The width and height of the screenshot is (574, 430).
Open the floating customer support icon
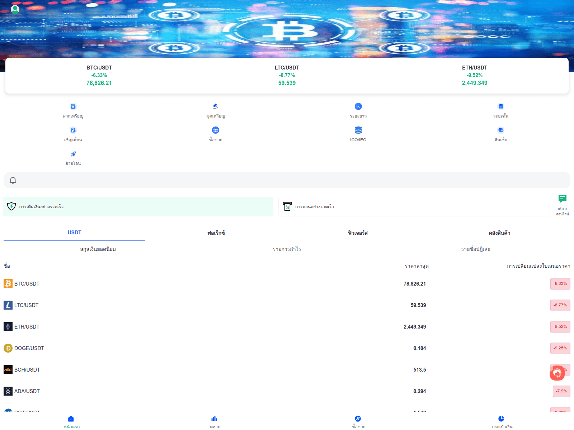557,373
